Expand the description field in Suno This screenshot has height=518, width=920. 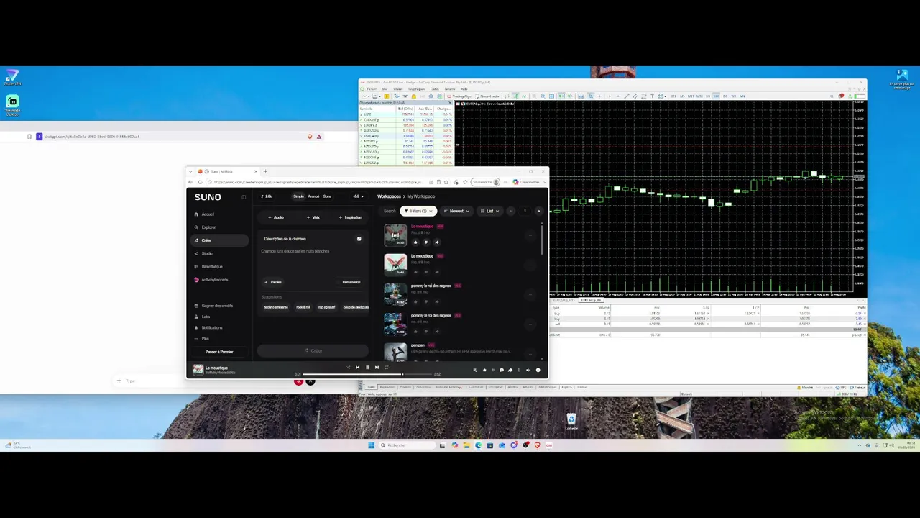tap(359, 239)
